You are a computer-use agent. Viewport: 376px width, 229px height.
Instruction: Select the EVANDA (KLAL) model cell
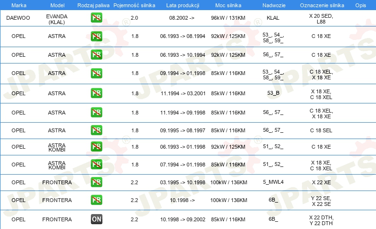(57, 19)
